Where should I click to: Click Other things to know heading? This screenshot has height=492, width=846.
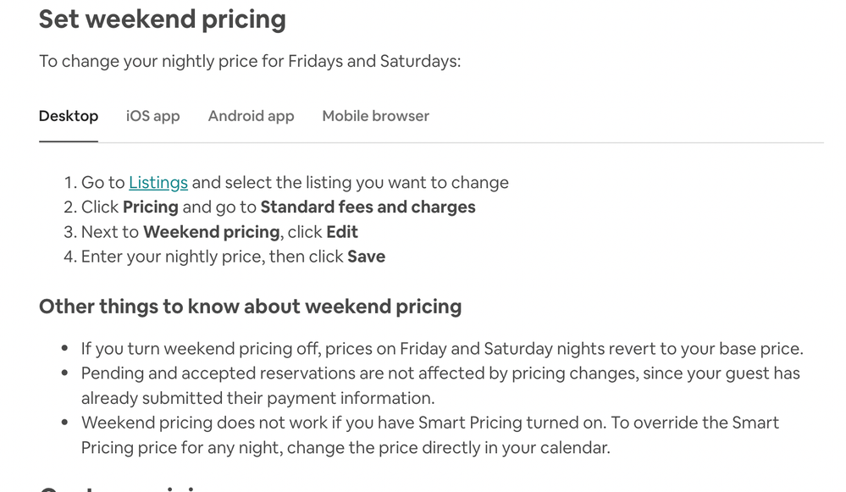[x=250, y=307]
